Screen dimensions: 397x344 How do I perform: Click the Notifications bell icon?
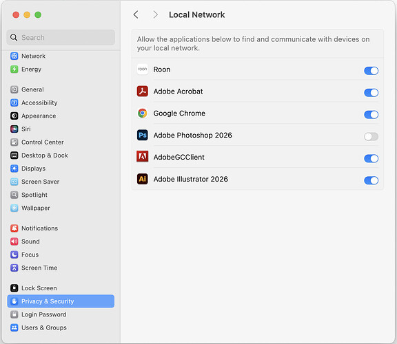(x=14, y=228)
